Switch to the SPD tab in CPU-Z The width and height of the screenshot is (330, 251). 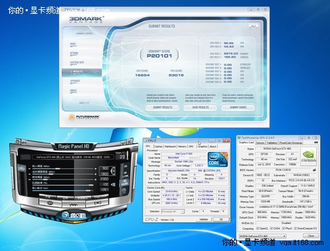click(191, 147)
